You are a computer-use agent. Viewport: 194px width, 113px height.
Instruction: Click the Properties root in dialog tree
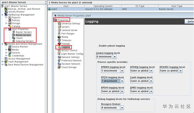coord(63,20)
